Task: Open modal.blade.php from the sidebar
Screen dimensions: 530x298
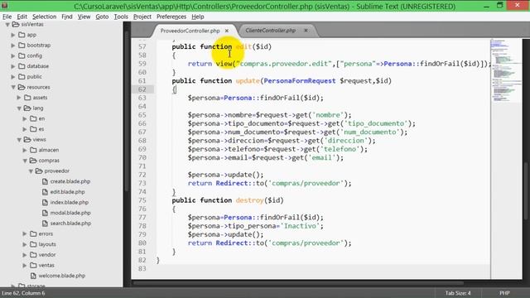Action: click(70, 213)
